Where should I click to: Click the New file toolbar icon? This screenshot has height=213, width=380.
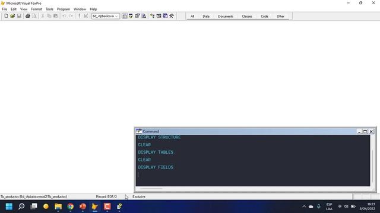6,16
